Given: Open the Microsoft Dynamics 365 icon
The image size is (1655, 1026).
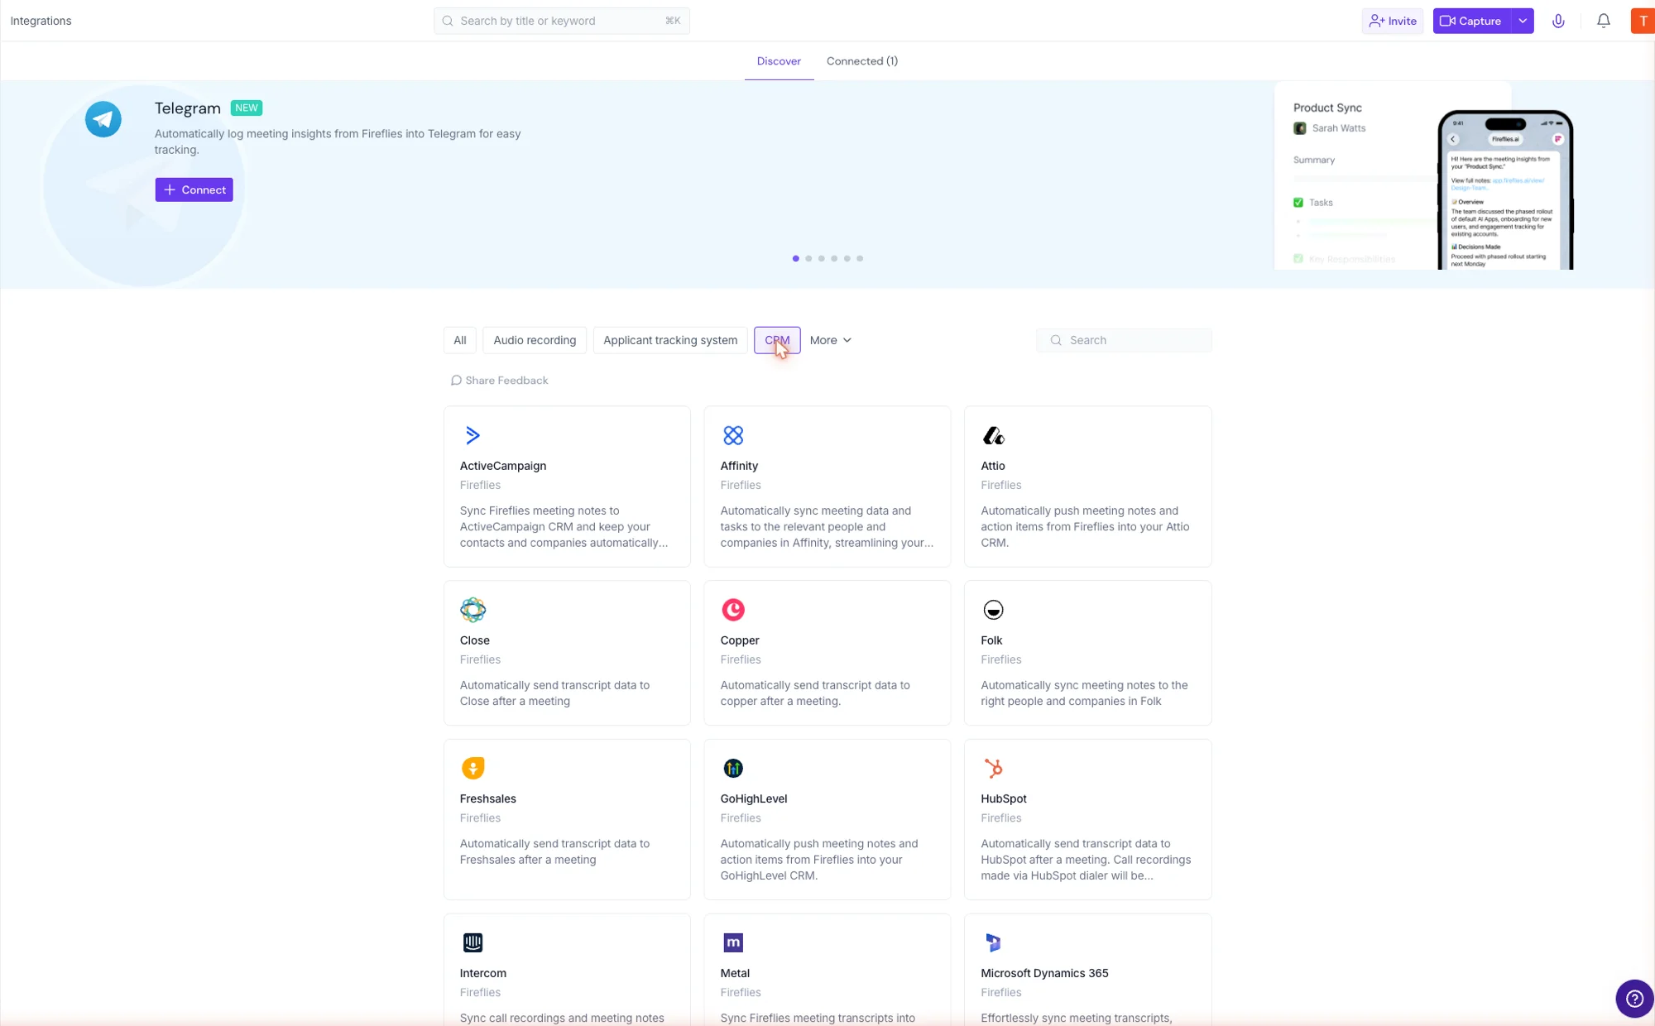Looking at the screenshot, I should tap(993, 942).
